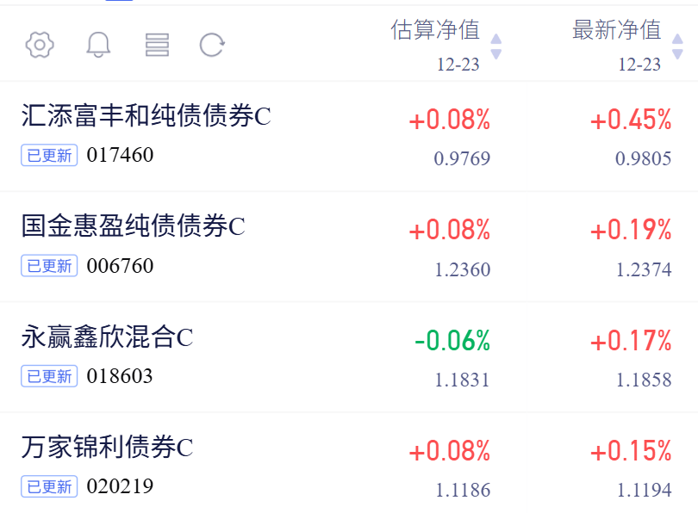The height and width of the screenshot is (513, 698).
Task: Sort by 估算净值 using sort arrows
Action: [x=495, y=46]
